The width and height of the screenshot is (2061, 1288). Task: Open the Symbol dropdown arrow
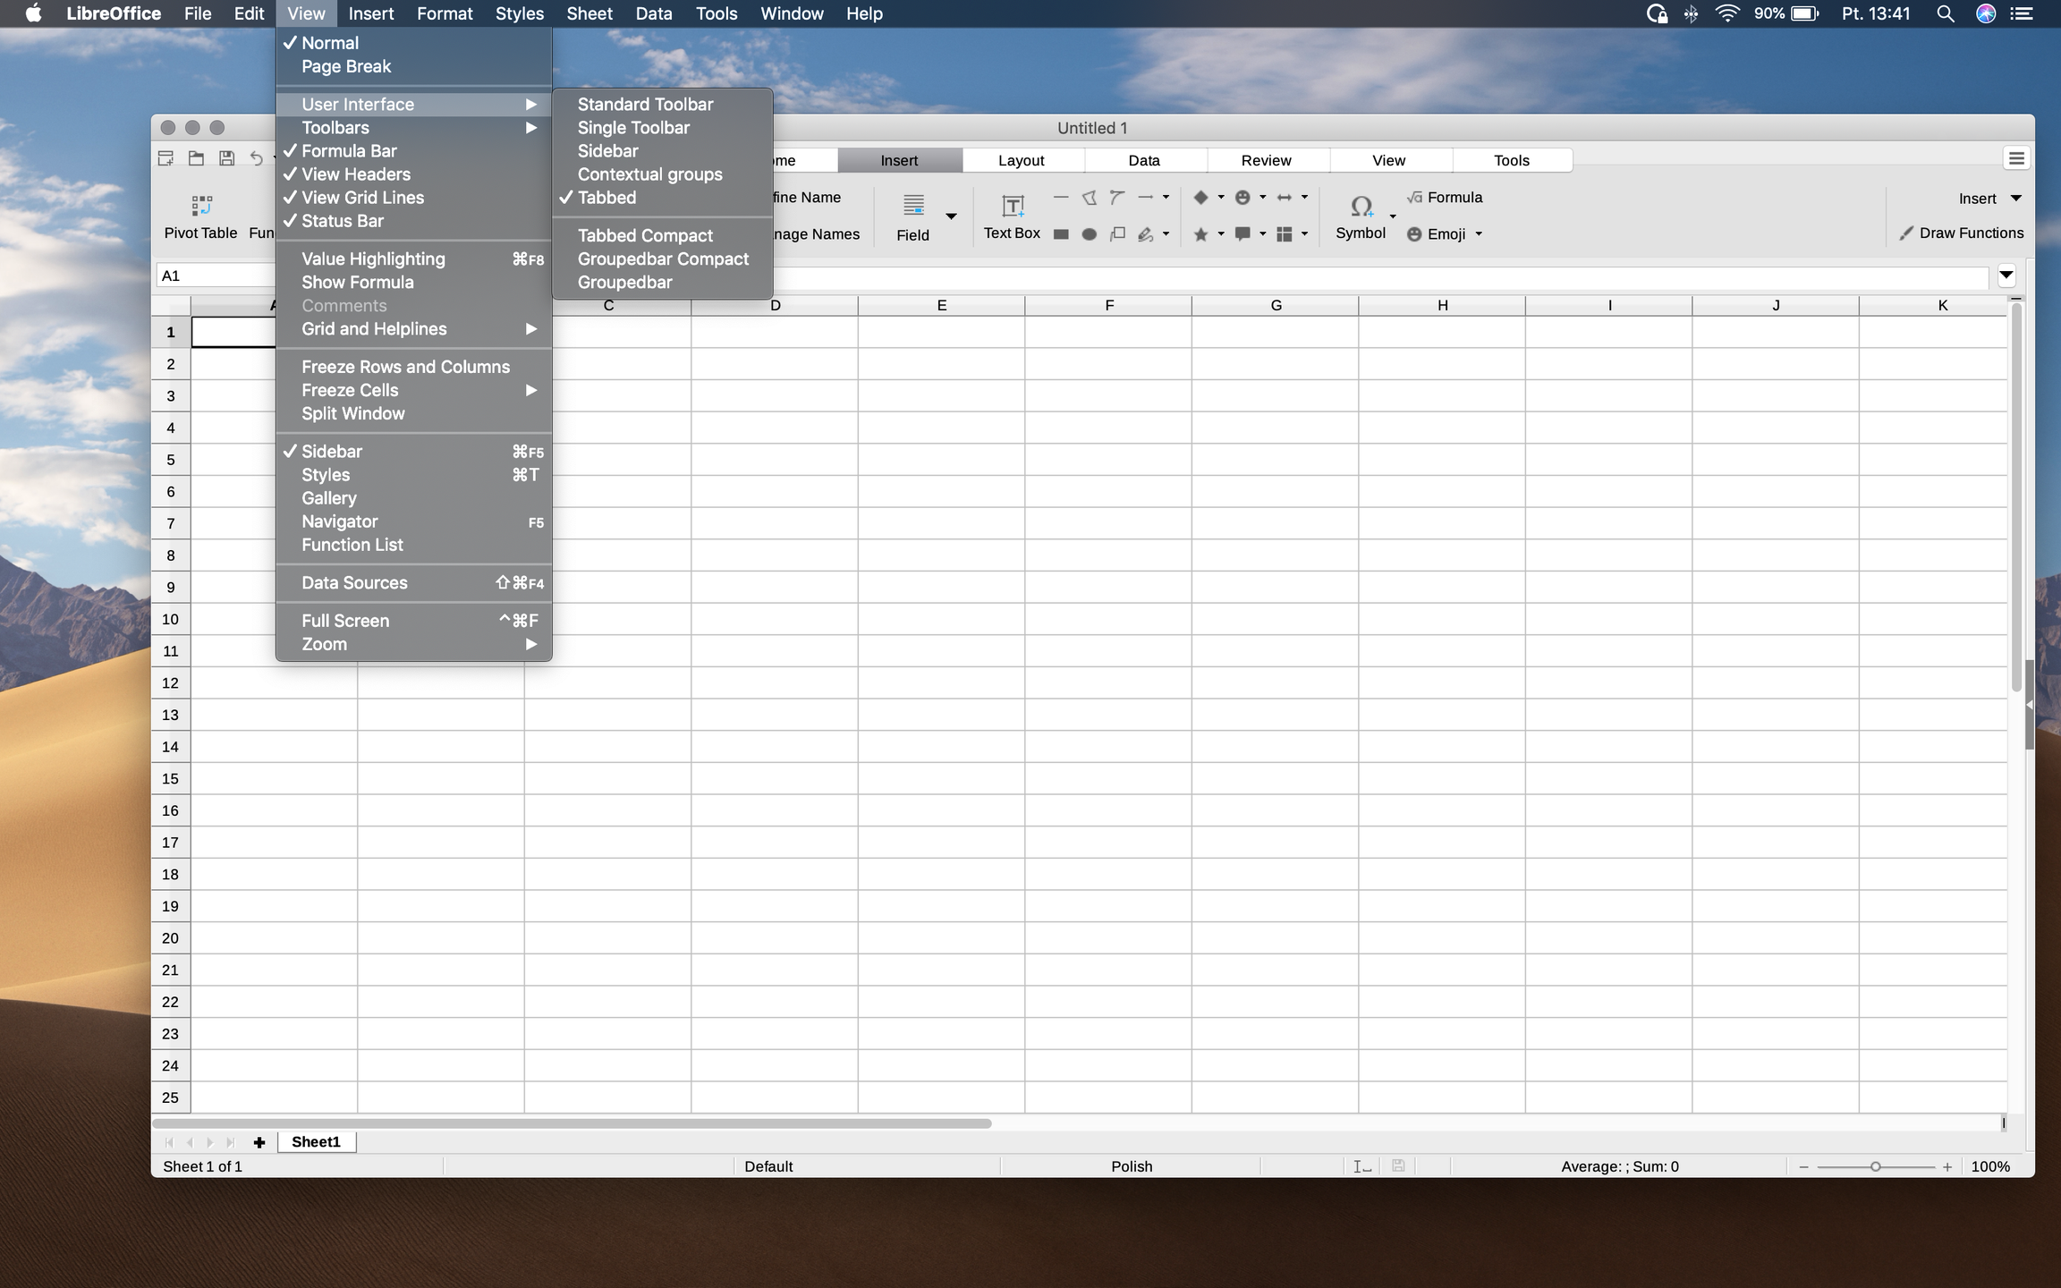click(1393, 216)
